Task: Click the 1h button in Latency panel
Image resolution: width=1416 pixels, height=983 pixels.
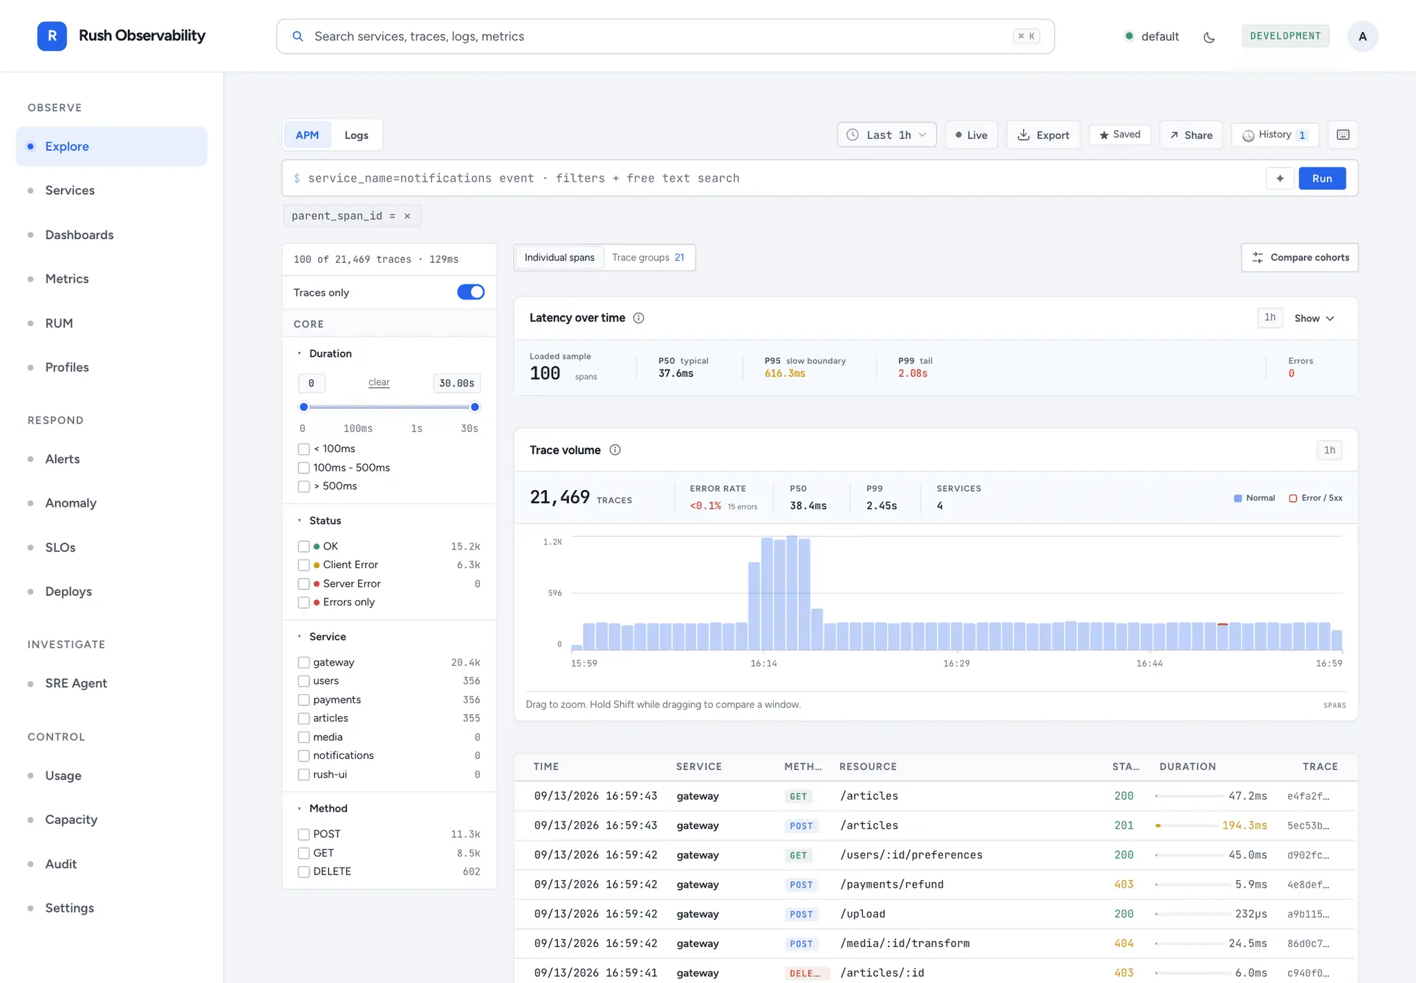Action: click(x=1269, y=317)
